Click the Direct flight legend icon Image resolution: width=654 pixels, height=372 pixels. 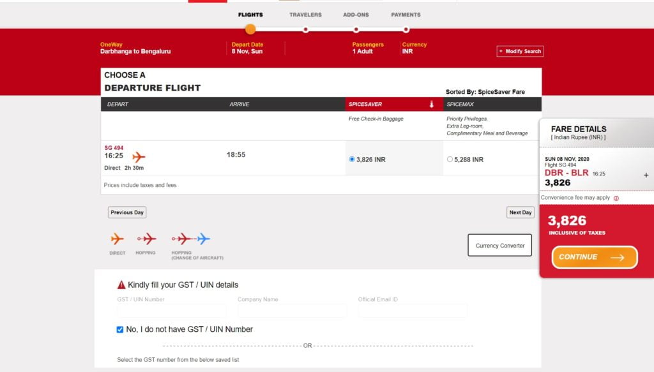[117, 239]
